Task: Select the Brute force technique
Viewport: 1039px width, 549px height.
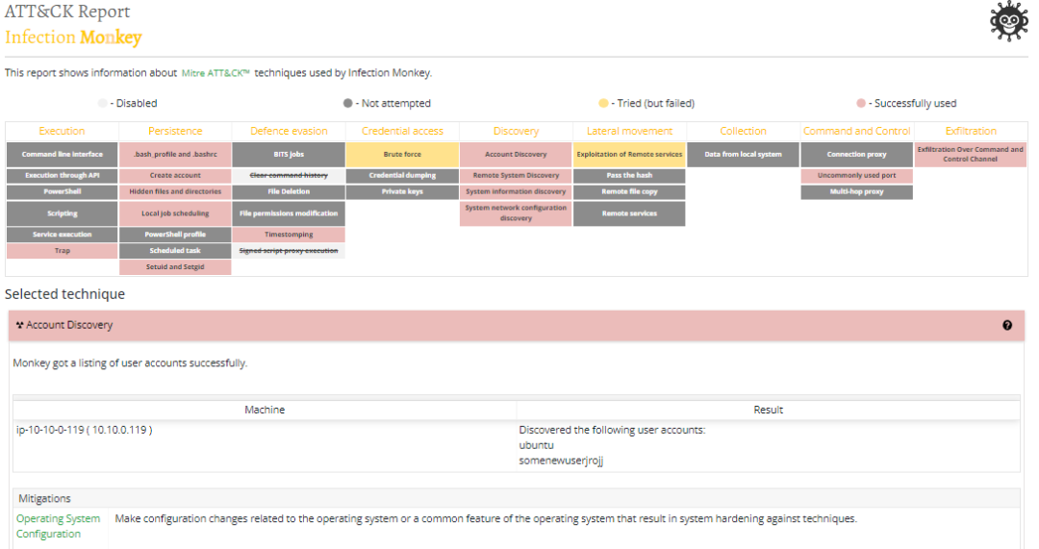Action: (402, 154)
